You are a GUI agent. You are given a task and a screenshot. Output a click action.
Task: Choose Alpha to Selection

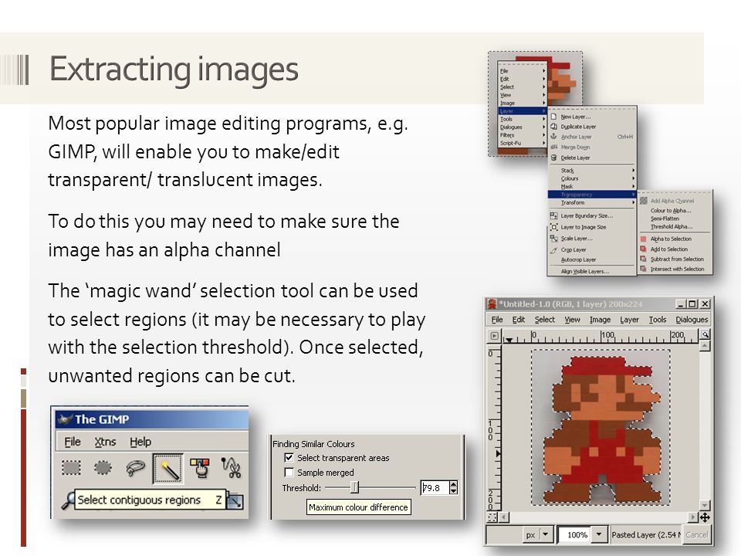[x=671, y=239]
